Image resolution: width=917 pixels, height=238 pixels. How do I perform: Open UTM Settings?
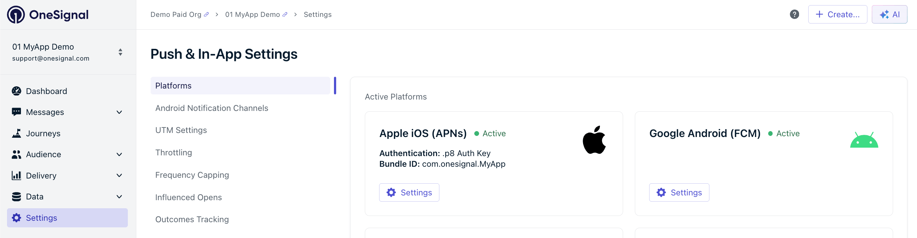tap(181, 130)
